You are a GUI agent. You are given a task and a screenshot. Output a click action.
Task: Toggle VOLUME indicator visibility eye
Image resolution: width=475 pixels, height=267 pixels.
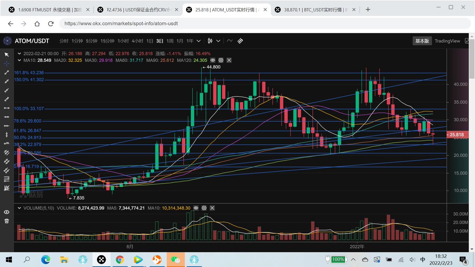[x=196, y=208]
